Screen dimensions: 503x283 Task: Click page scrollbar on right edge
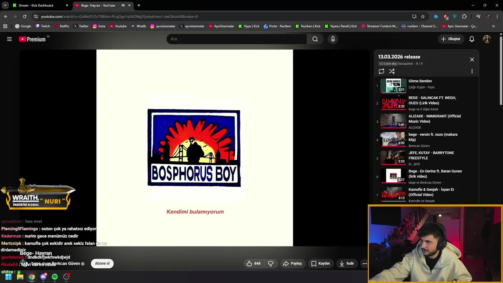click(x=501, y=71)
